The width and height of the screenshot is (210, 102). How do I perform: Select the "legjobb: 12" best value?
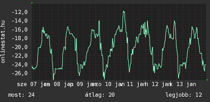coord(183,95)
